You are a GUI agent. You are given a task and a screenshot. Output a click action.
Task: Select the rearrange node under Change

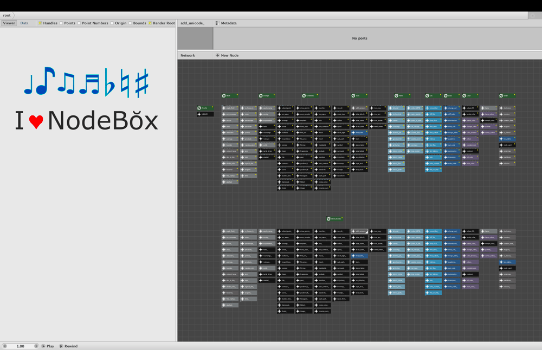tap(267, 132)
